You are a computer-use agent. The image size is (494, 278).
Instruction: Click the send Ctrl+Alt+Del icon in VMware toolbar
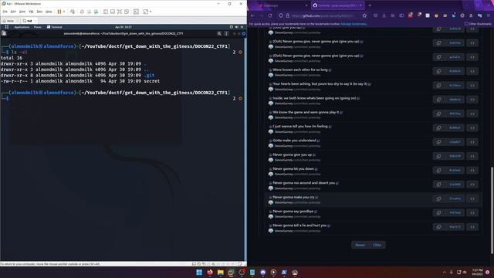coord(73,12)
